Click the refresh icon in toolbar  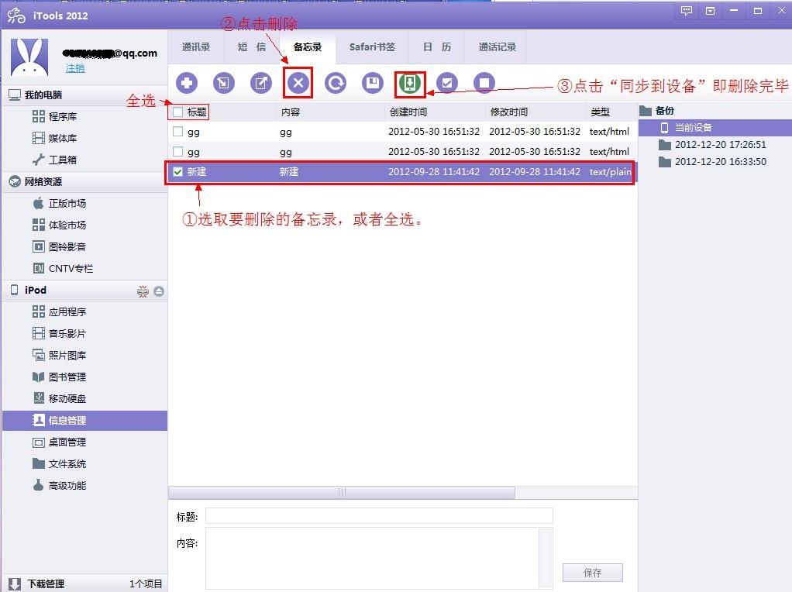tap(336, 83)
